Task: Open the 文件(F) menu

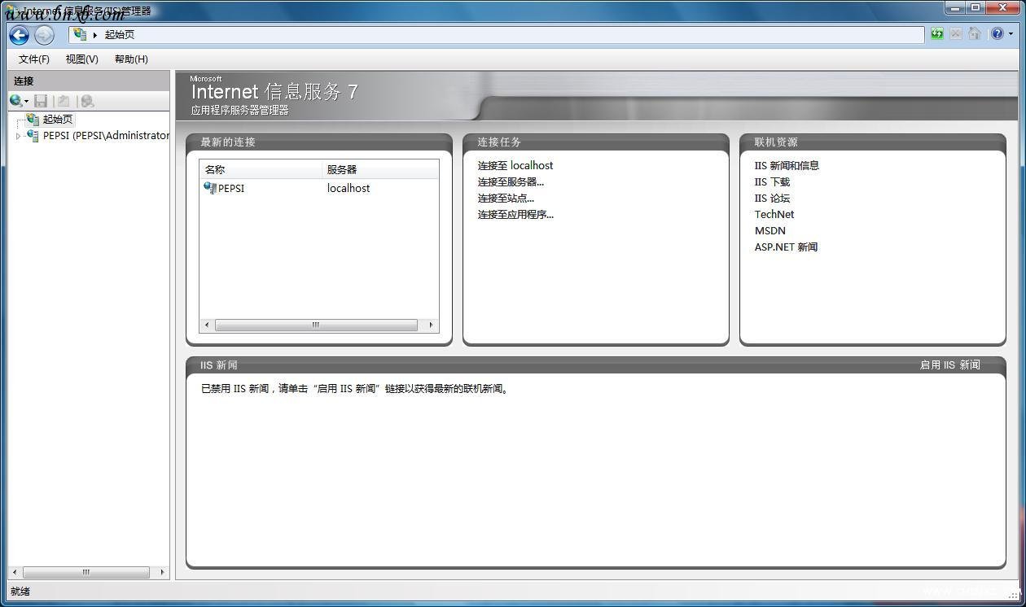Action: [33, 59]
